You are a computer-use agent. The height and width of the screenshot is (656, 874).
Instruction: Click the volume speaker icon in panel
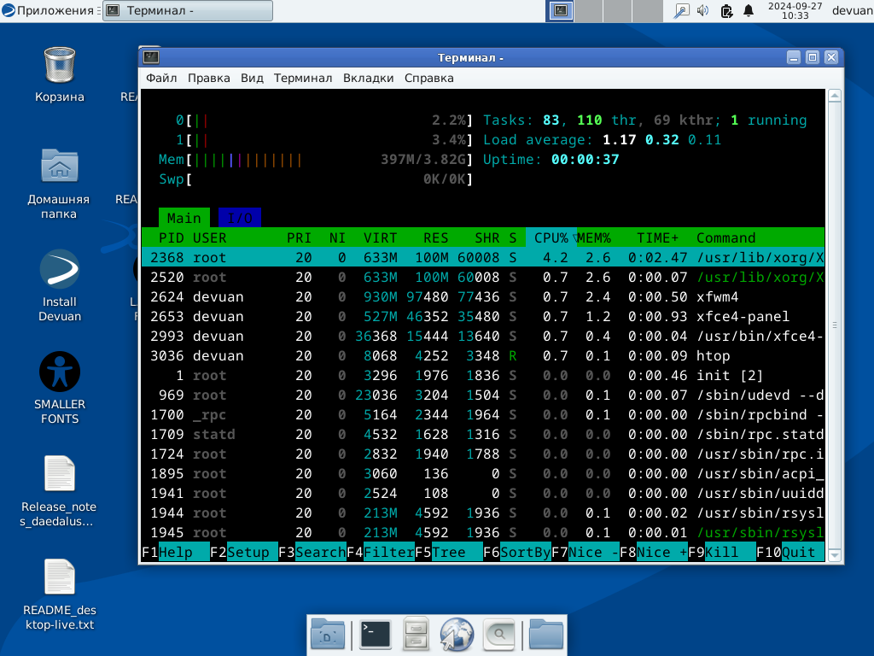click(x=703, y=10)
